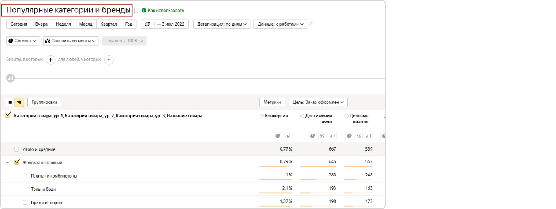Show pie chart for Целевые визиты column
The height and width of the screenshot is (209, 556).
tap(349, 136)
